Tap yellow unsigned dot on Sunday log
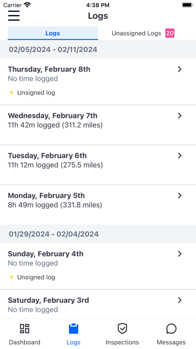The height and width of the screenshot is (349, 196). tap(11, 277)
